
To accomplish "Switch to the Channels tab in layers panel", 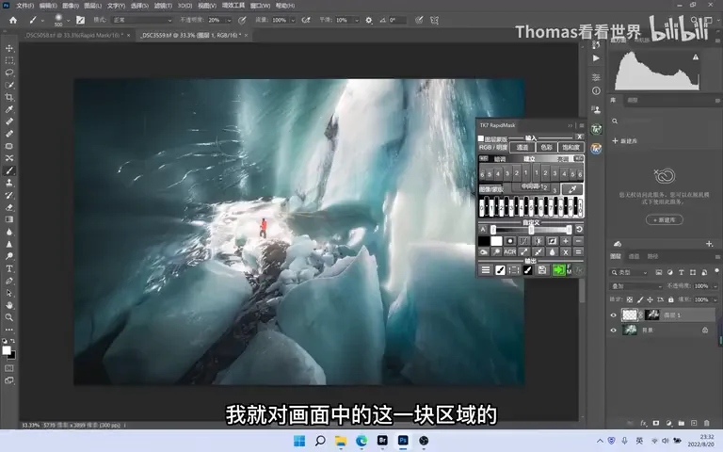I will (635, 256).
